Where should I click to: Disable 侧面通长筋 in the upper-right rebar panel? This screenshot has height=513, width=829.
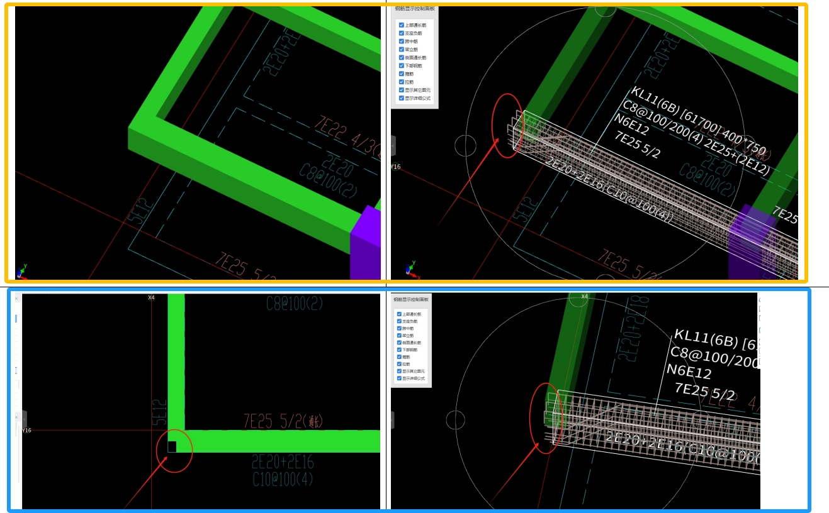tap(401, 57)
